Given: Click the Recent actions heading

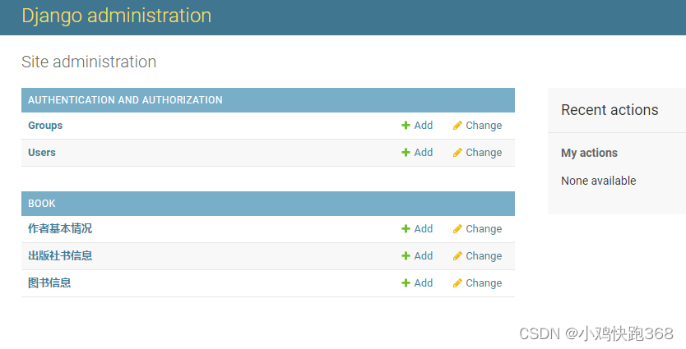Looking at the screenshot, I should point(610,110).
